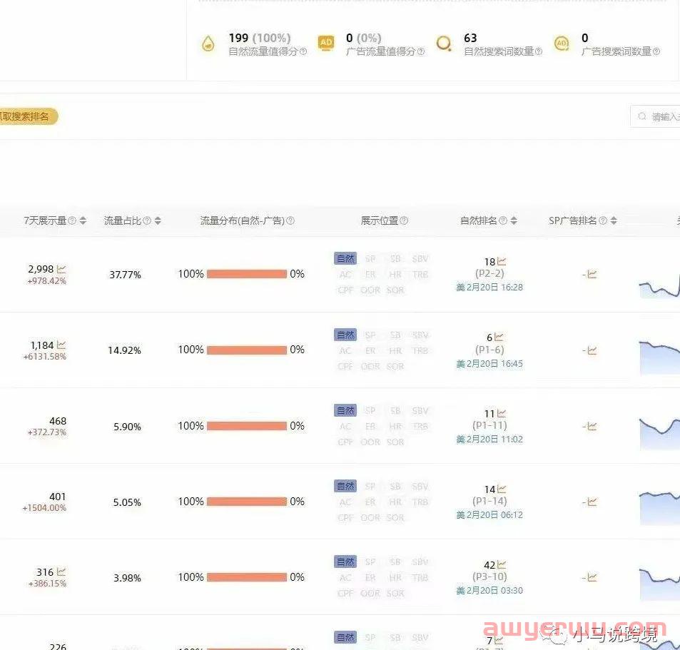Open trend chart icon next to 1,184 impressions
Image resolution: width=680 pixels, height=650 pixels.
click(61, 345)
